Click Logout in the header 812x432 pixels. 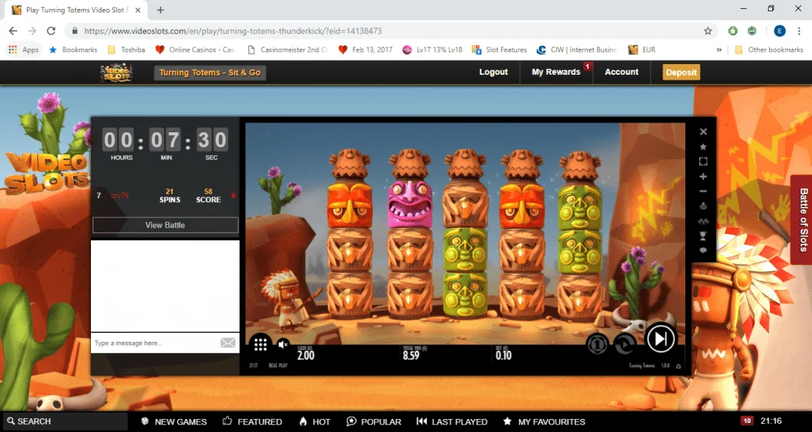[493, 72]
